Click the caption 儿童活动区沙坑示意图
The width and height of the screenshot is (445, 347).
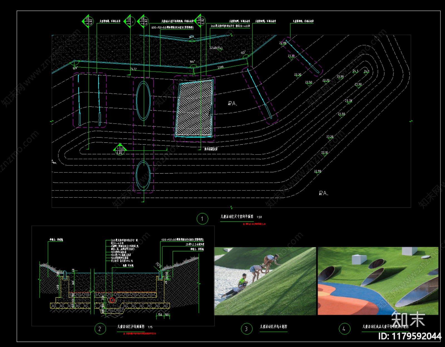[x=273, y=326]
